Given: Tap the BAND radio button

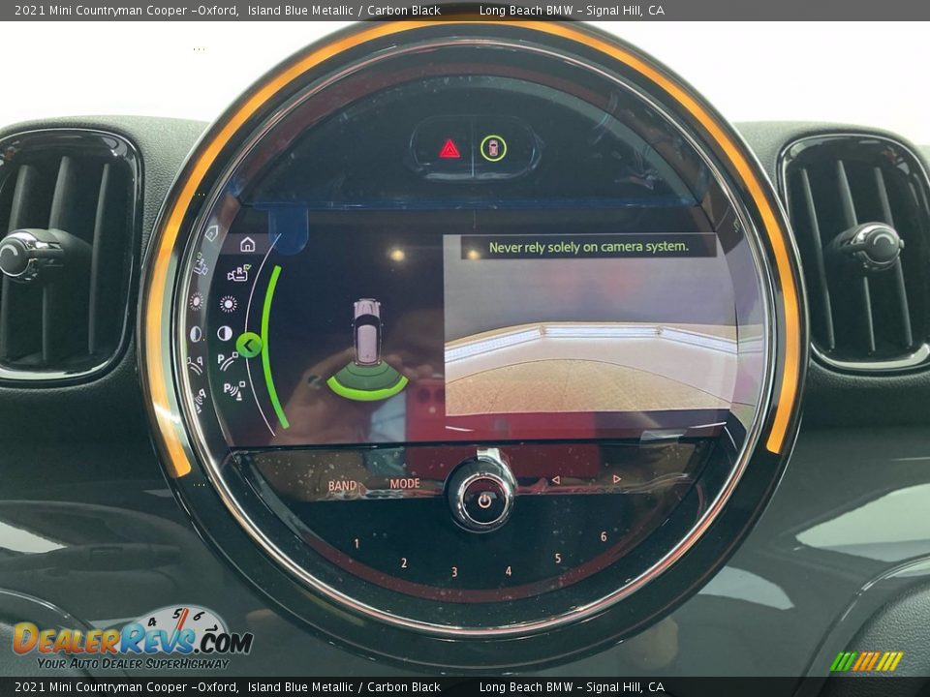Looking at the screenshot, I should click(x=342, y=485).
